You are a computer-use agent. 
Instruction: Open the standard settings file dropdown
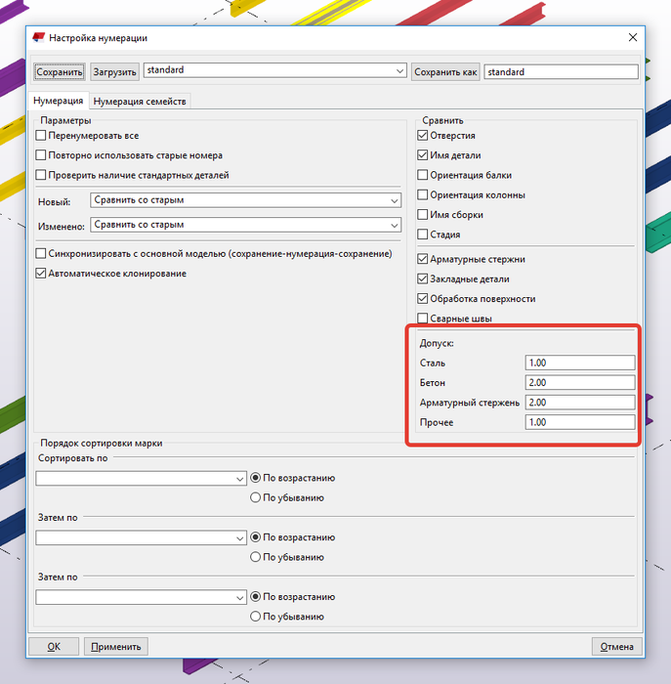coord(275,70)
